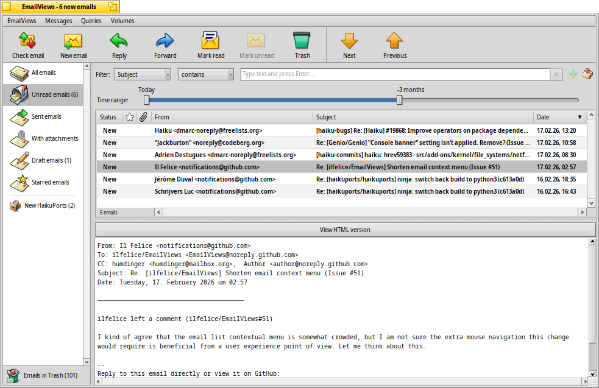Viewport: 599px width, 388px height.
Task: Click the Subject column header
Action: (x=423, y=117)
